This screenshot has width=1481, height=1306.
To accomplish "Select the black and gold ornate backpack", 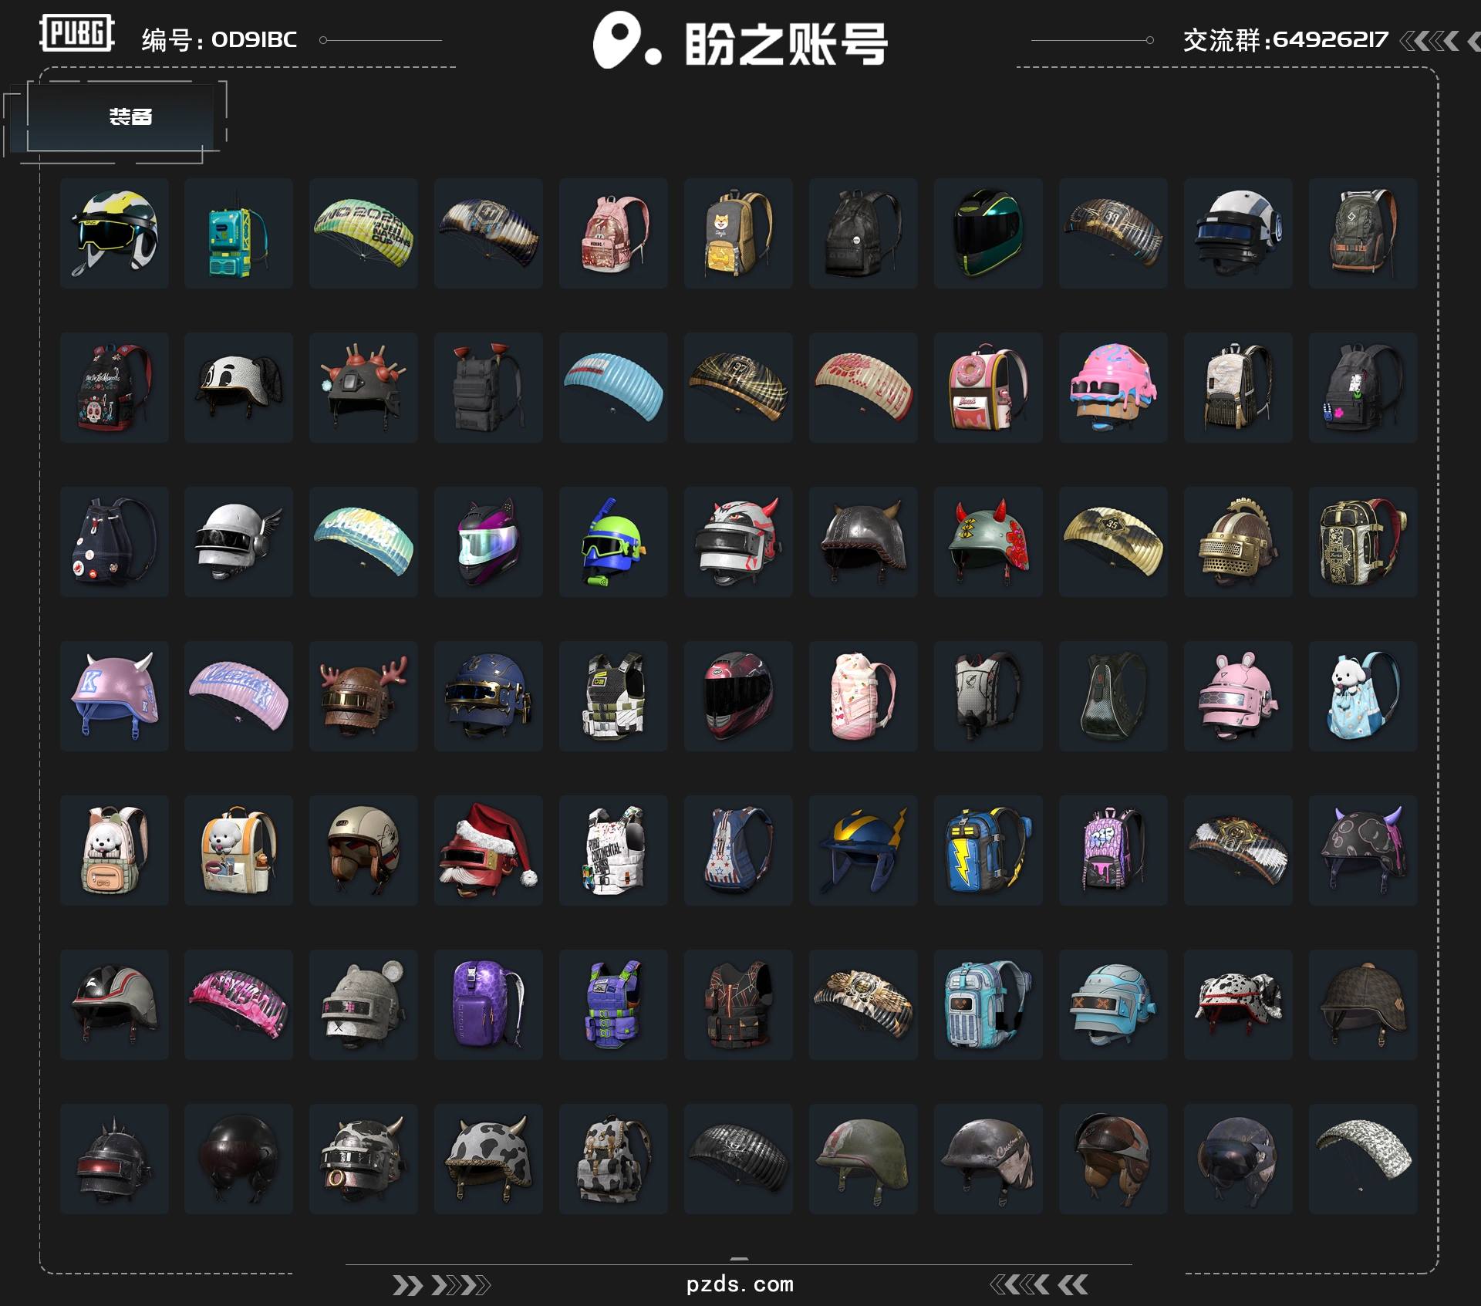I will [x=1363, y=542].
